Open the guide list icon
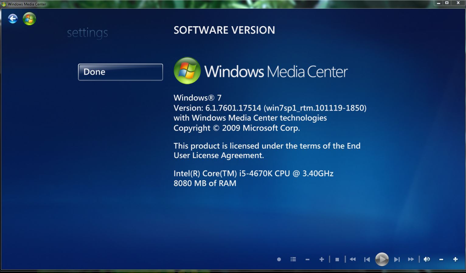 tap(293, 259)
